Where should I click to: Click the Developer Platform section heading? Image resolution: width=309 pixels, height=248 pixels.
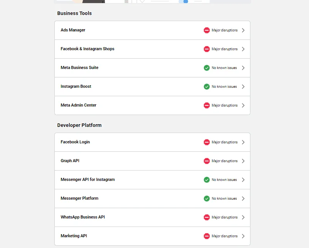tap(79, 125)
